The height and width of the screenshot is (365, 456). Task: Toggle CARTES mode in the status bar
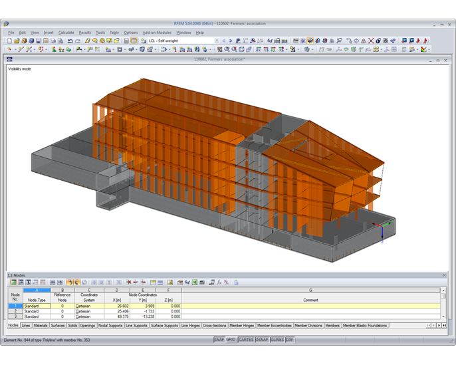[246, 340]
